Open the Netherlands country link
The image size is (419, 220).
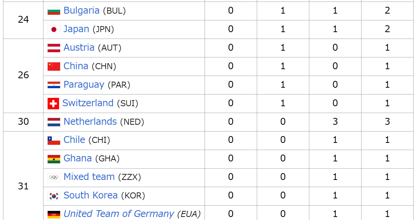pyautogui.click(x=90, y=121)
